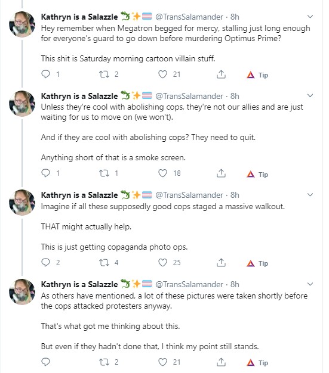Screen dimensions: 329x373
Task: Open the chevron menu on the Megatron tweet
Action: coord(310,17)
